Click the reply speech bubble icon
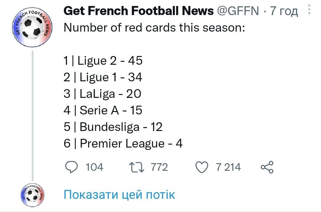The width and height of the screenshot is (321, 212). (71, 167)
